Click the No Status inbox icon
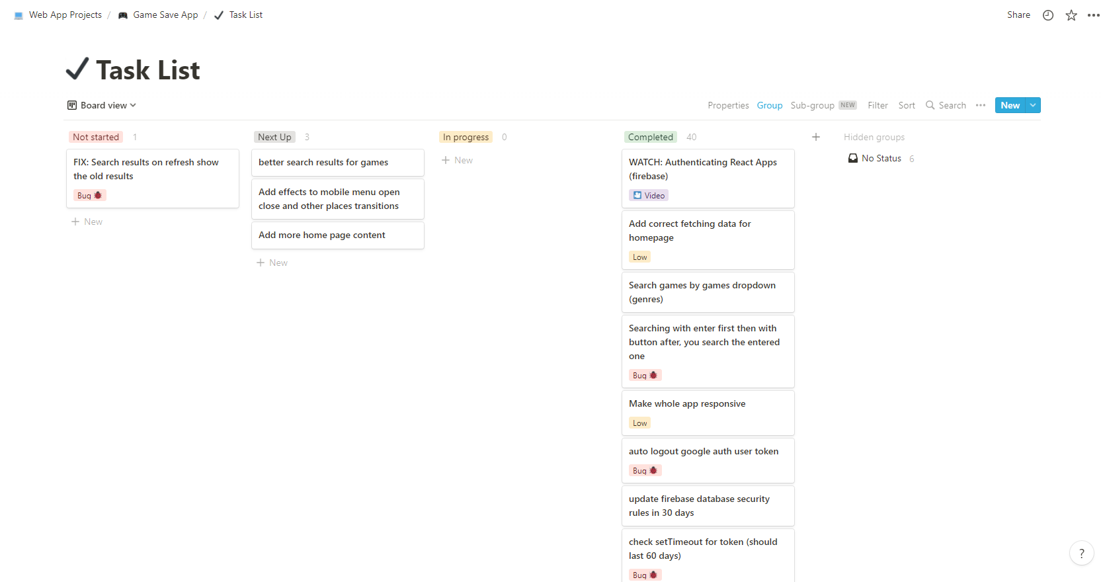This screenshot has height=582, width=1103. (x=853, y=158)
